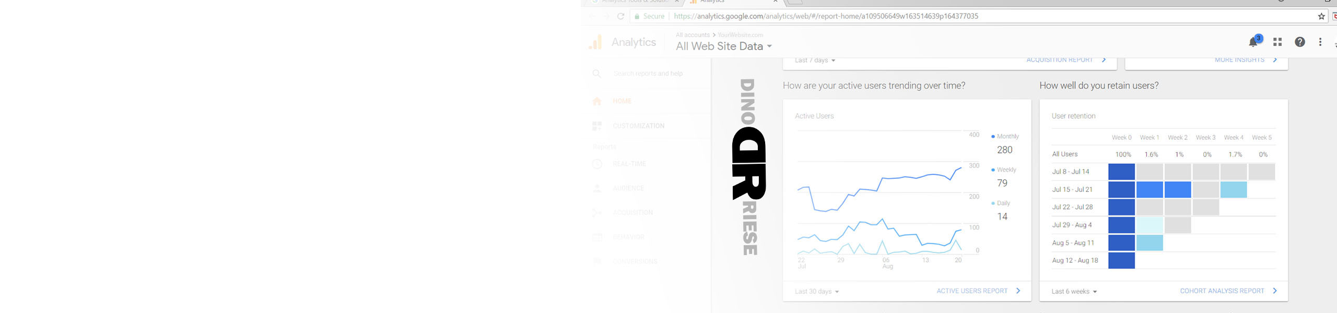Viewport: 1337px width, 313px height.
Task: Click the Real-Time clock icon
Action: [x=597, y=164]
